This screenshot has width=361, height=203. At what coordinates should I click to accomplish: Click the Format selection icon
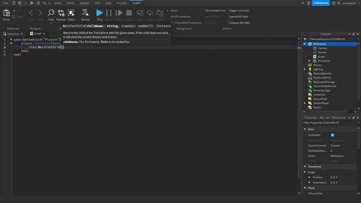pyautogui.click(x=85, y=13)
